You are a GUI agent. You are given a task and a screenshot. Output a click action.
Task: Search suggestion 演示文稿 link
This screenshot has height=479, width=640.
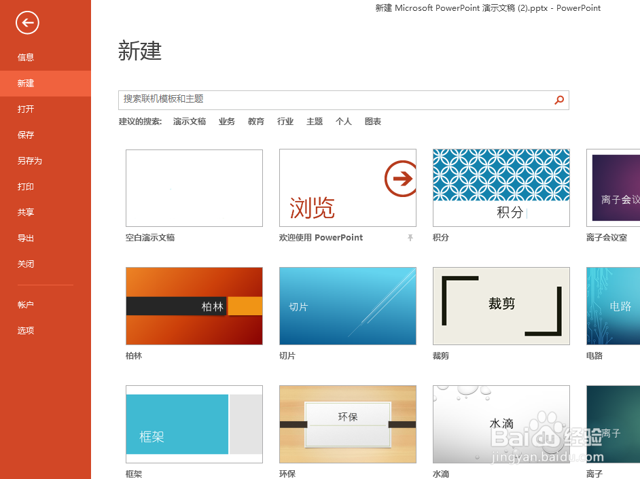(x=190, y=122)
